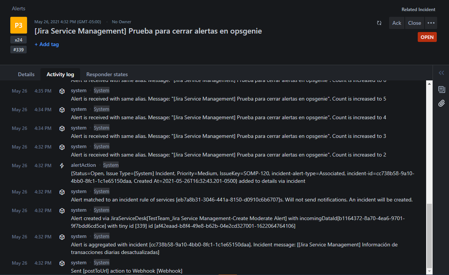Click the x24 count badge
Image resolution: width=449 pixels, height=275 pixels.
pos(18,40)
